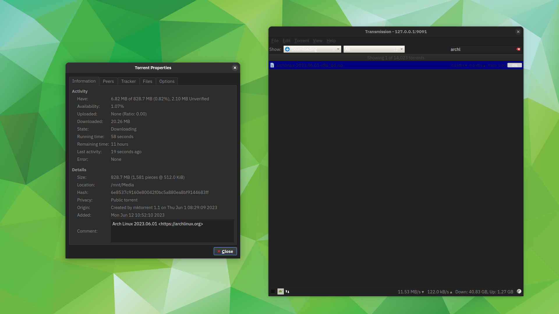Click the up/down transfer stats arrows icon
The image size is (559, 314).
tap(287, 291)
